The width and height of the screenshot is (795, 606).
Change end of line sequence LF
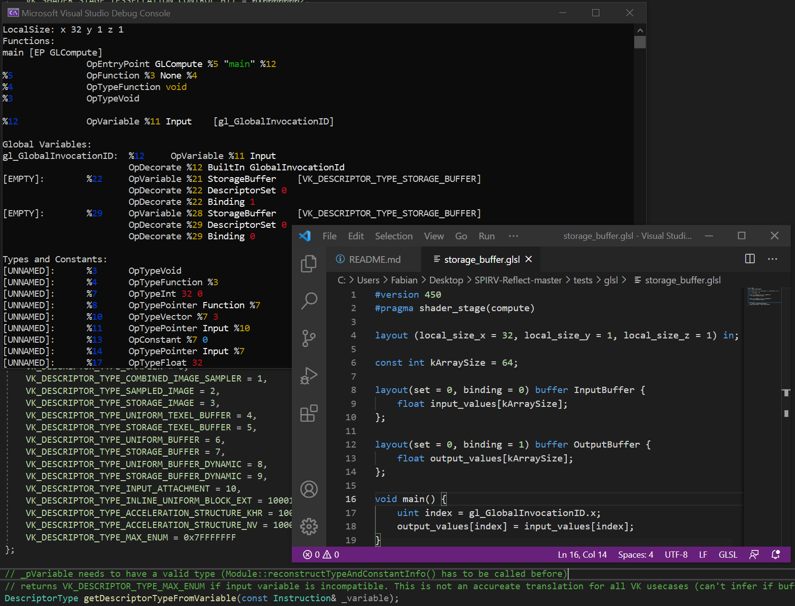tap(703, 555)
